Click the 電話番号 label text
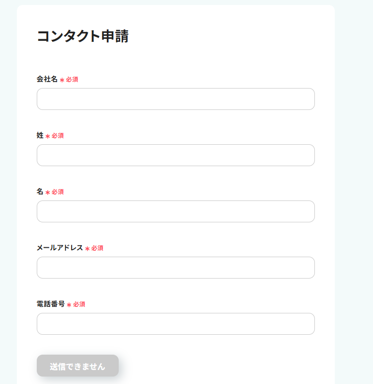373x384 pixels. click(51, 304)
